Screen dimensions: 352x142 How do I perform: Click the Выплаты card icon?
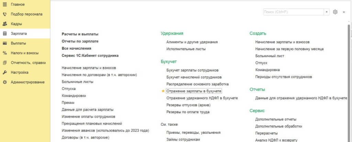(5, 43)
